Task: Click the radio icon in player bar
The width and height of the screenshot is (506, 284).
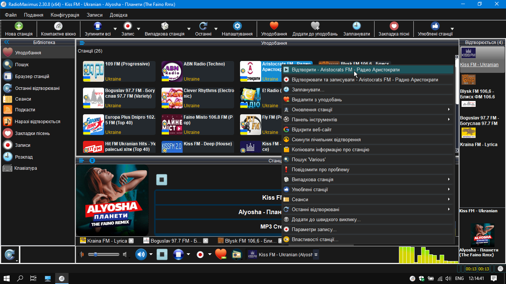Action: coord(237,254)
